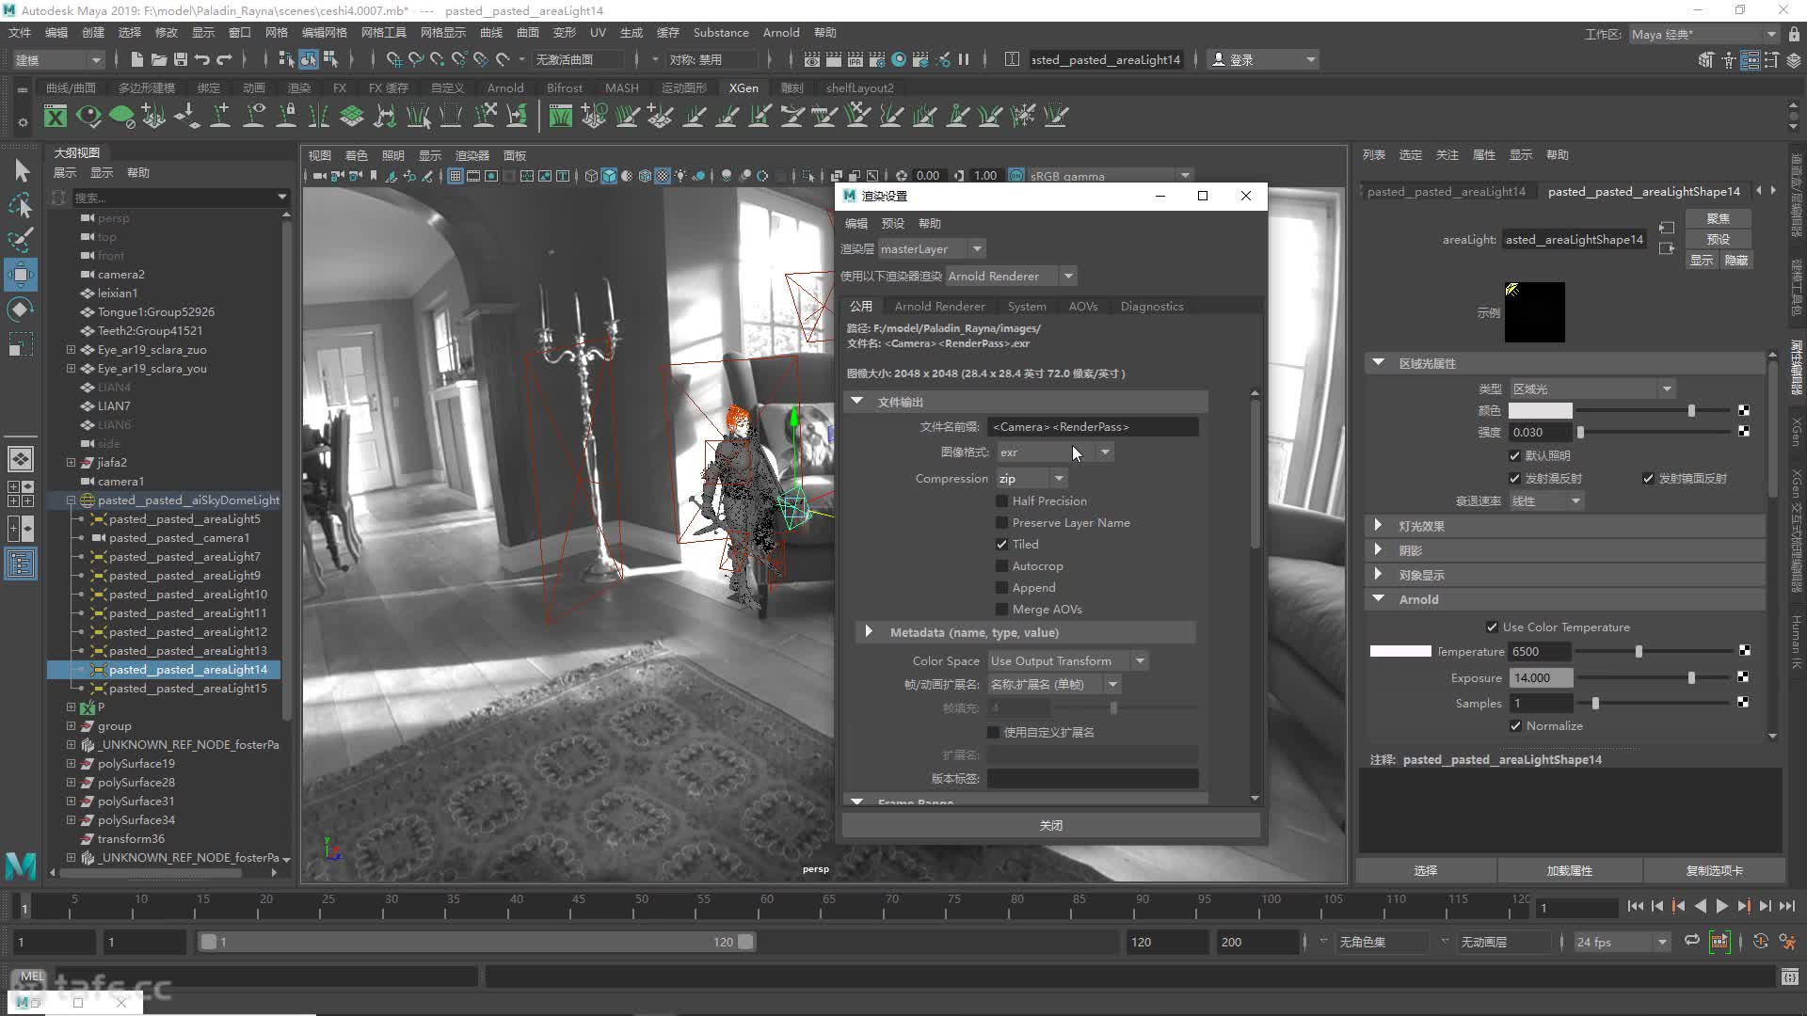This screenshot has height=1016, width=1807.
Task: Open the masterLayer render layer dropdown
Action: coord(932,249)
